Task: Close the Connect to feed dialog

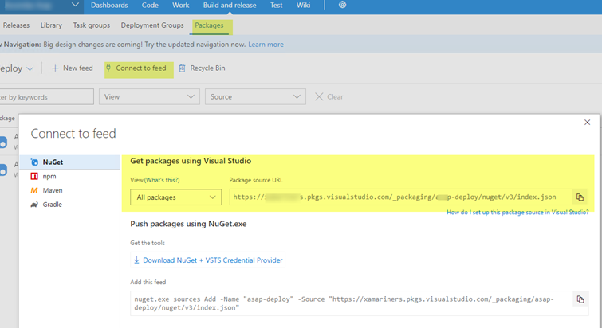Action: coord(587,123)
